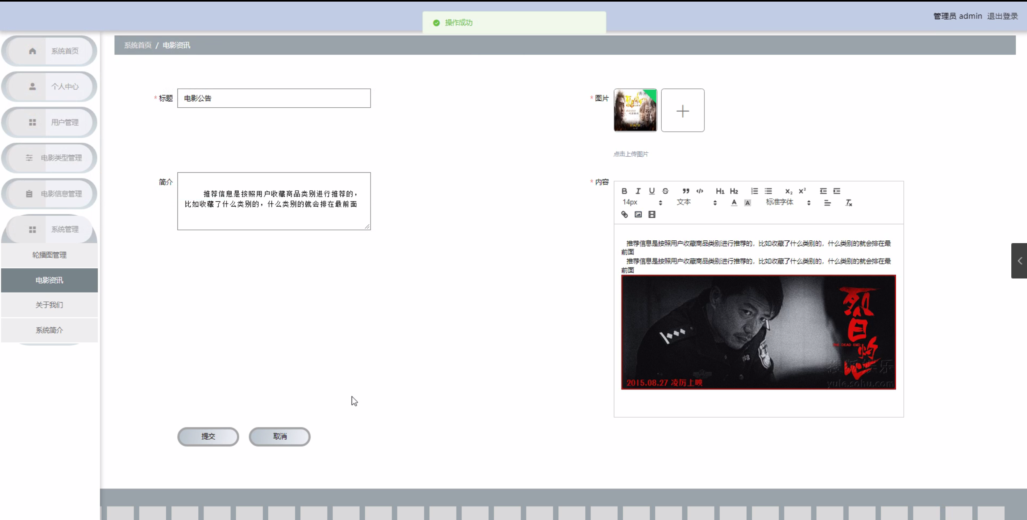Open the 标准字体 font family dropdown
Viewport: 1027px width, 520px height.
click(788, 202)
